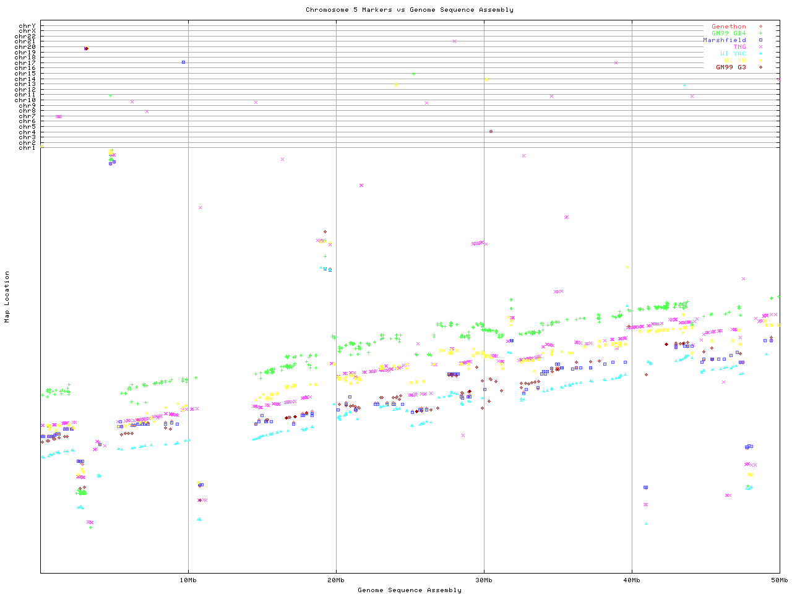Click the chr1 y-axis label

tap(27, 148)
